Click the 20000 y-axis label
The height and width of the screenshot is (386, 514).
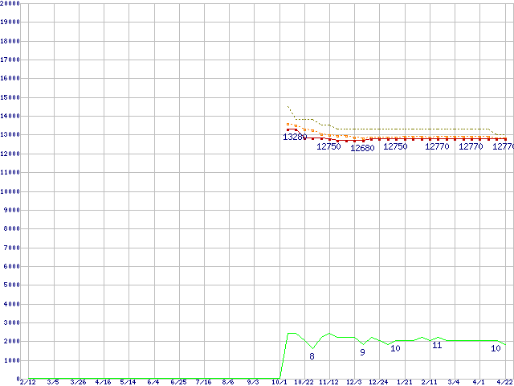pyautogui.click(x=10, y=3)
